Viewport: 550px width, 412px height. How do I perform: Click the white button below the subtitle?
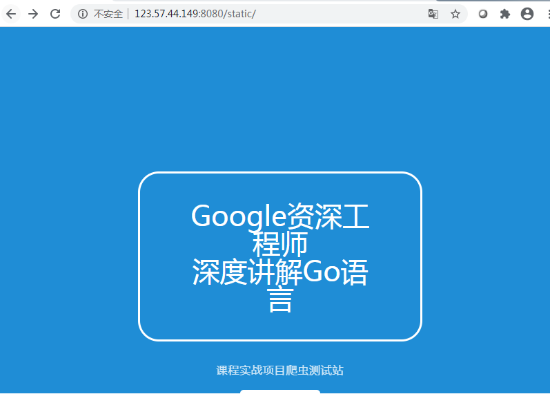coord(280,391)
